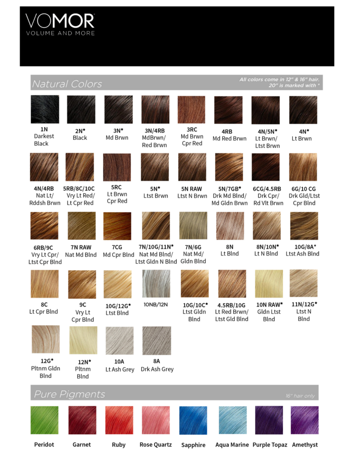The width and height of the screenshot is (354, 459).
Task: Select the 10G/10C* Ltst Gldn Blnd swatch
Action: 195,283
